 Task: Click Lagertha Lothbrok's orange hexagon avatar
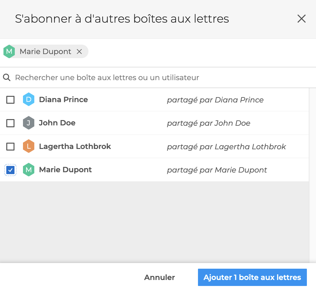[28, 146]
